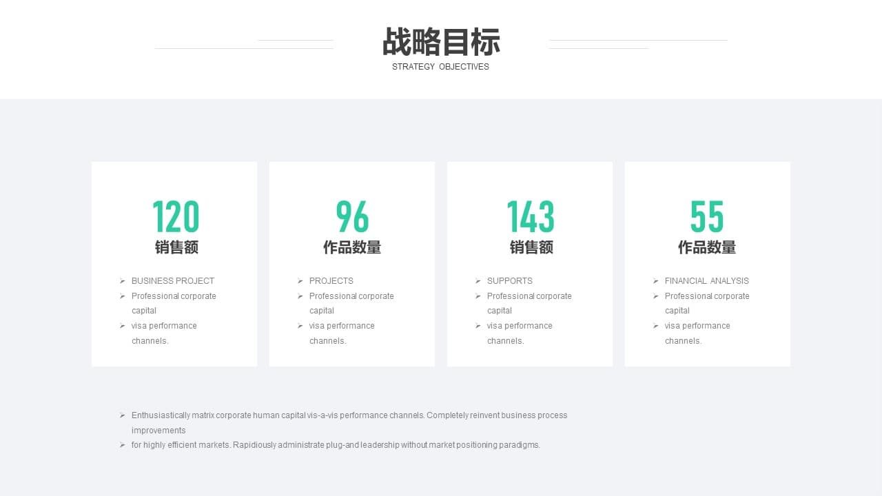Select the number 96
Image resolution: width=882 pixels, height=496 pixels.
pos(352,217)
